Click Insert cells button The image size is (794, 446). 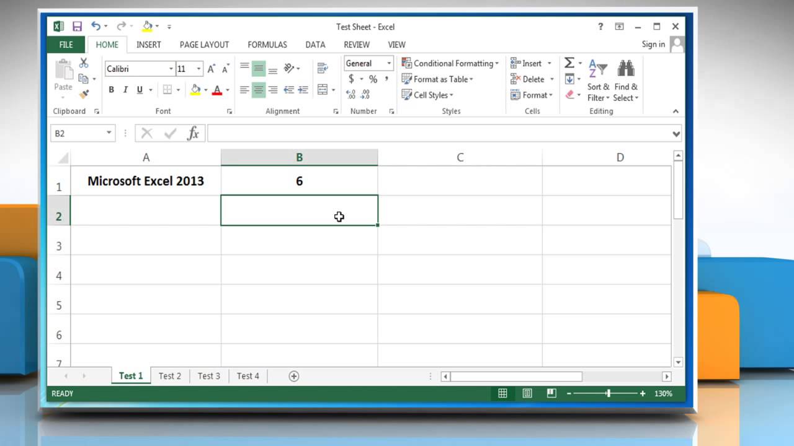[525, 63]
